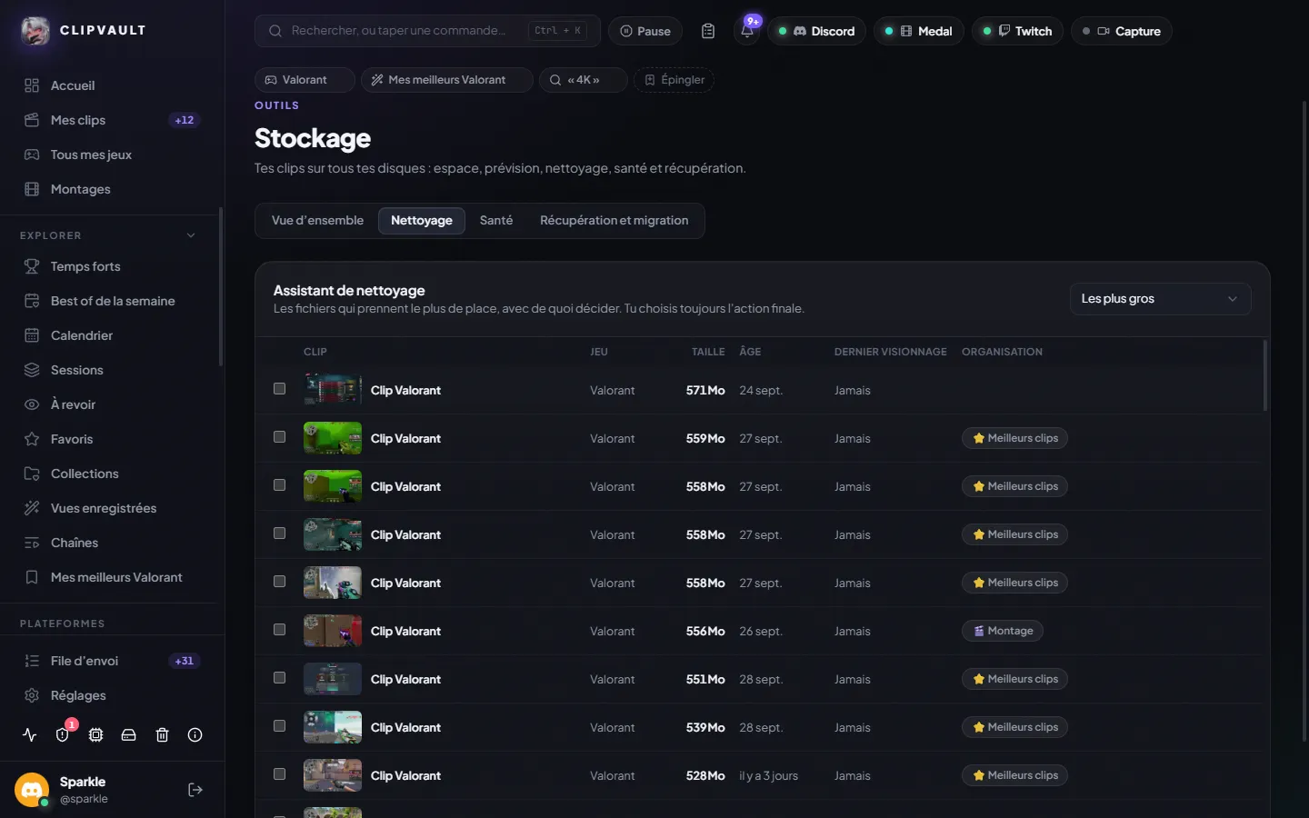This screenshot has width=1309, height=818.
Task: Open thumbnail of the 539 Mo clip
Action: point(333,727)
